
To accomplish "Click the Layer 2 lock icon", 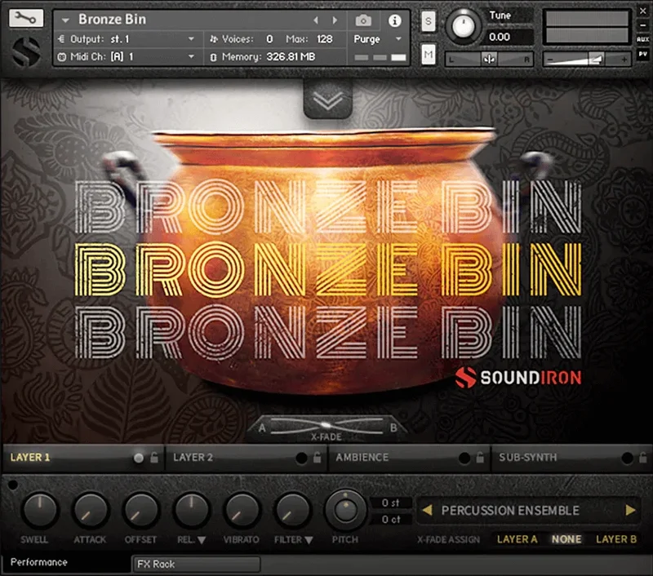I will click(317, 458).
